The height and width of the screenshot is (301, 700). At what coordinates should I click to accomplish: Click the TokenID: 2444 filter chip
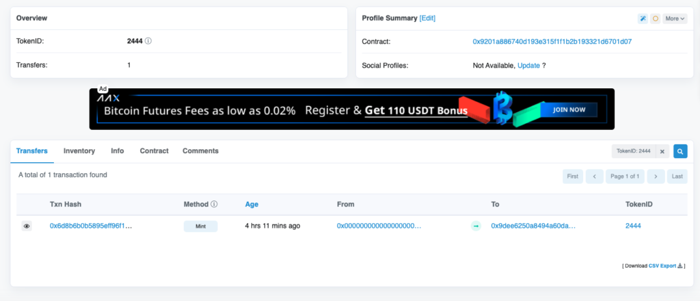click(x=634, y=151)
